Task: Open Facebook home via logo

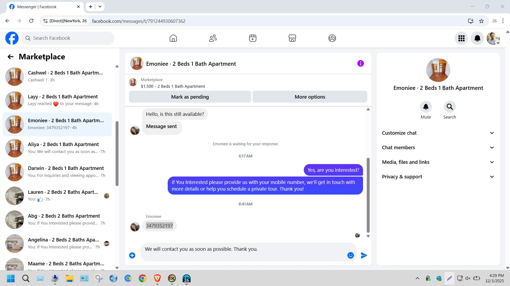Action: tap(12, 38)
